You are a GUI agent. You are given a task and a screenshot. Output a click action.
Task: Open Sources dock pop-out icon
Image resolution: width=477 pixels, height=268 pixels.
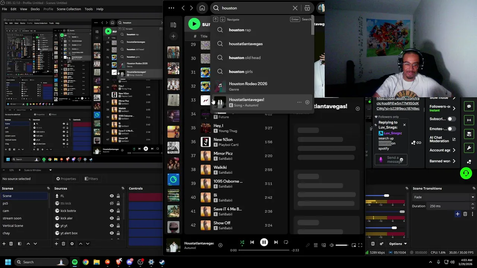[x=123, y=188]
